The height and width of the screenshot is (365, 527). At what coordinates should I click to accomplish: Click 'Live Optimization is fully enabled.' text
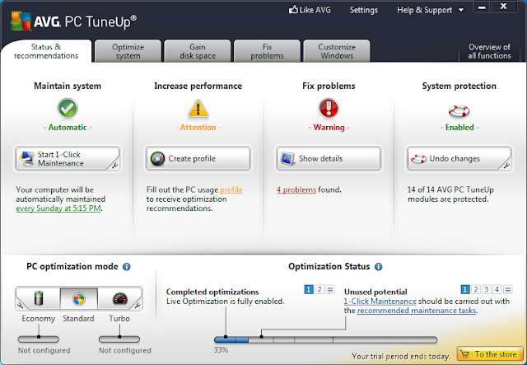(225, 302)
